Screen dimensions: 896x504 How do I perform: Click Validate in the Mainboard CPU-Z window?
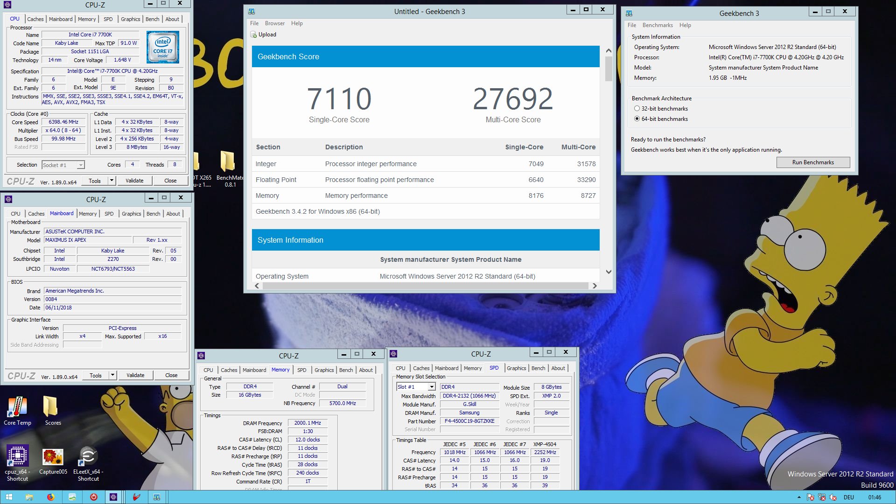tap(135, 375)
